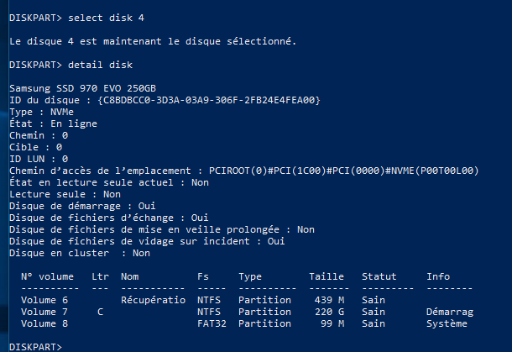This screenshot has width=512, height=352.
Task: Click the 'select disk 4' command text
Action: point(106,18)
